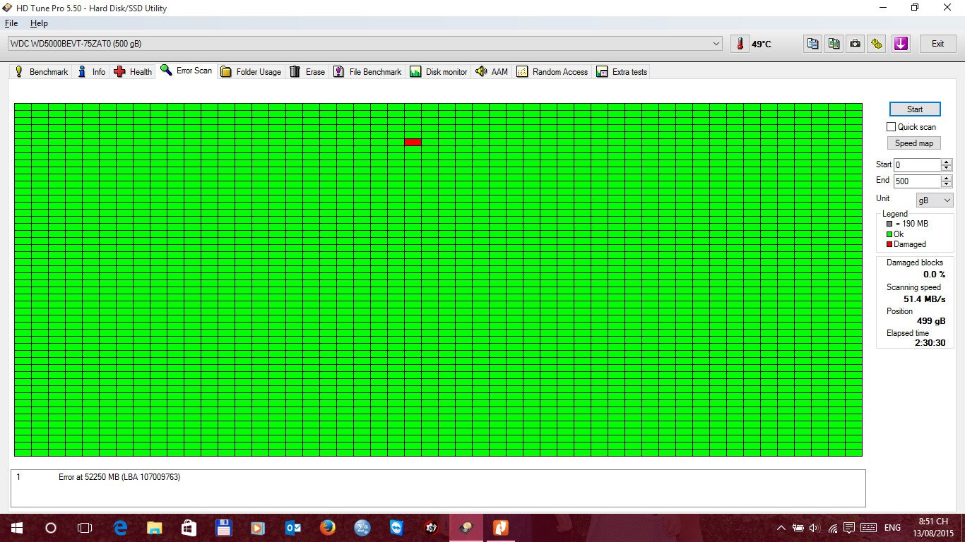Copy screenshot to clipboard icon
Image resolution: width=965 pixels, height=542 pixels.
click(x=834, y=44)
